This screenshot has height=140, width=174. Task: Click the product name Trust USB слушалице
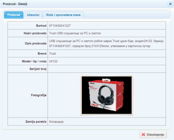[75, 33]
